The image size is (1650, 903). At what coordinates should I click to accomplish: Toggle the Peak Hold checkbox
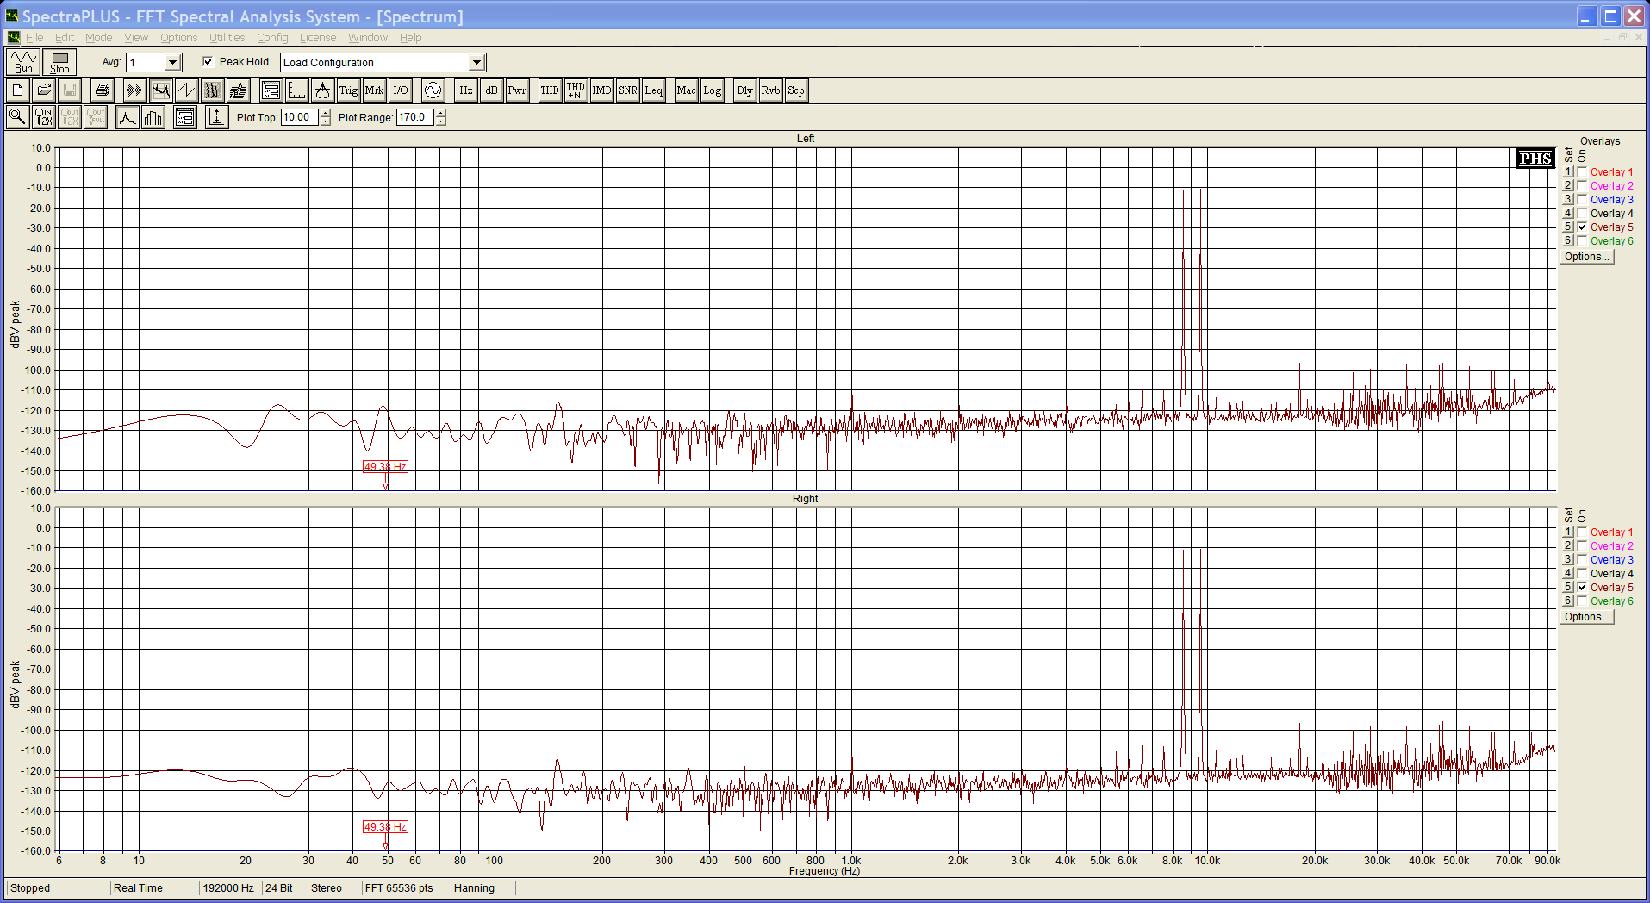pos(208,61)
